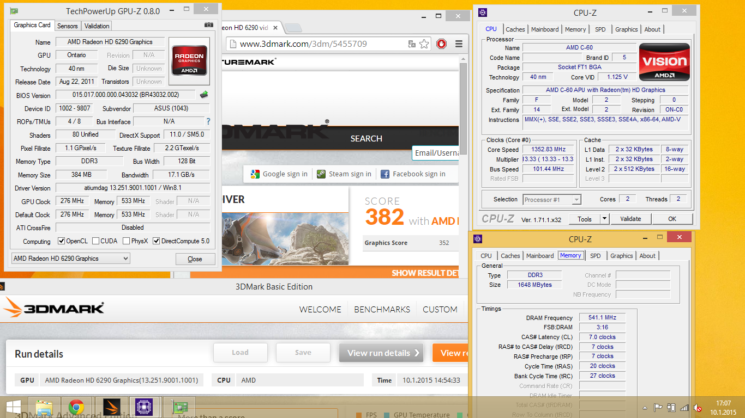The image size is (745, 418).
Task: Click the Save button in 3DMark
Action: pos(303,353)
